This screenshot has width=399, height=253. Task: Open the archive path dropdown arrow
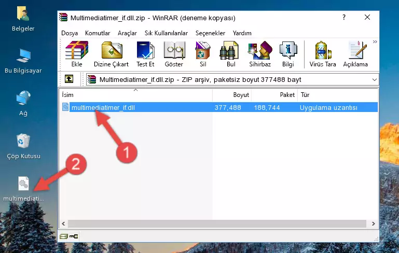point(374,80)
